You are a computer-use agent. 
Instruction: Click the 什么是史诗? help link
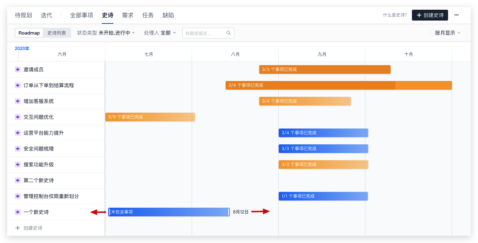coord(395,15)
